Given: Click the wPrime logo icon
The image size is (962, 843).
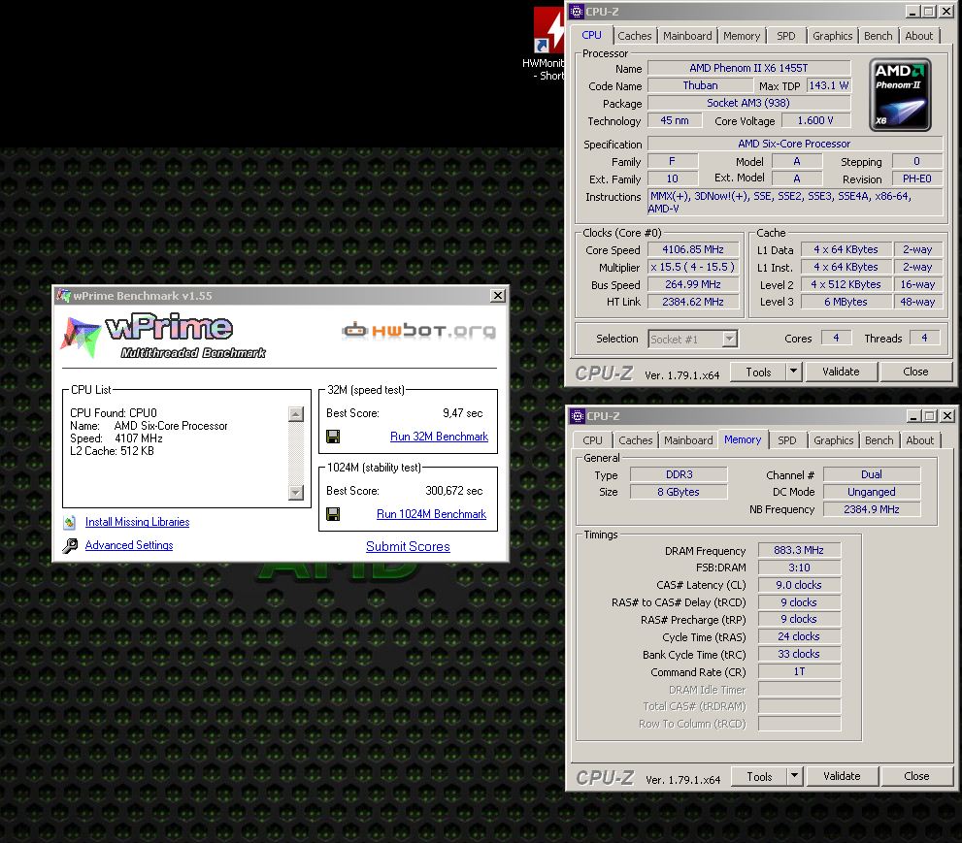Looking at the screenshot, I should click(x=81, y=337).
